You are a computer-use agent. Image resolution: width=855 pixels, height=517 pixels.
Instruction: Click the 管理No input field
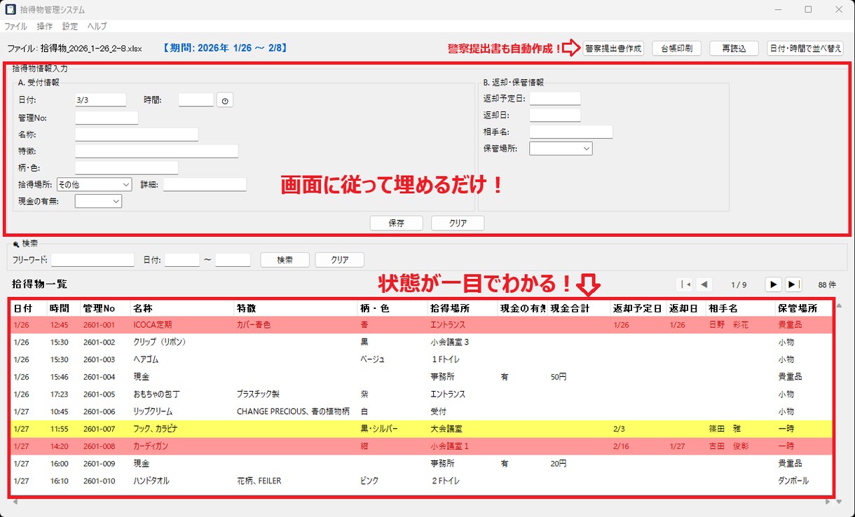107,118
